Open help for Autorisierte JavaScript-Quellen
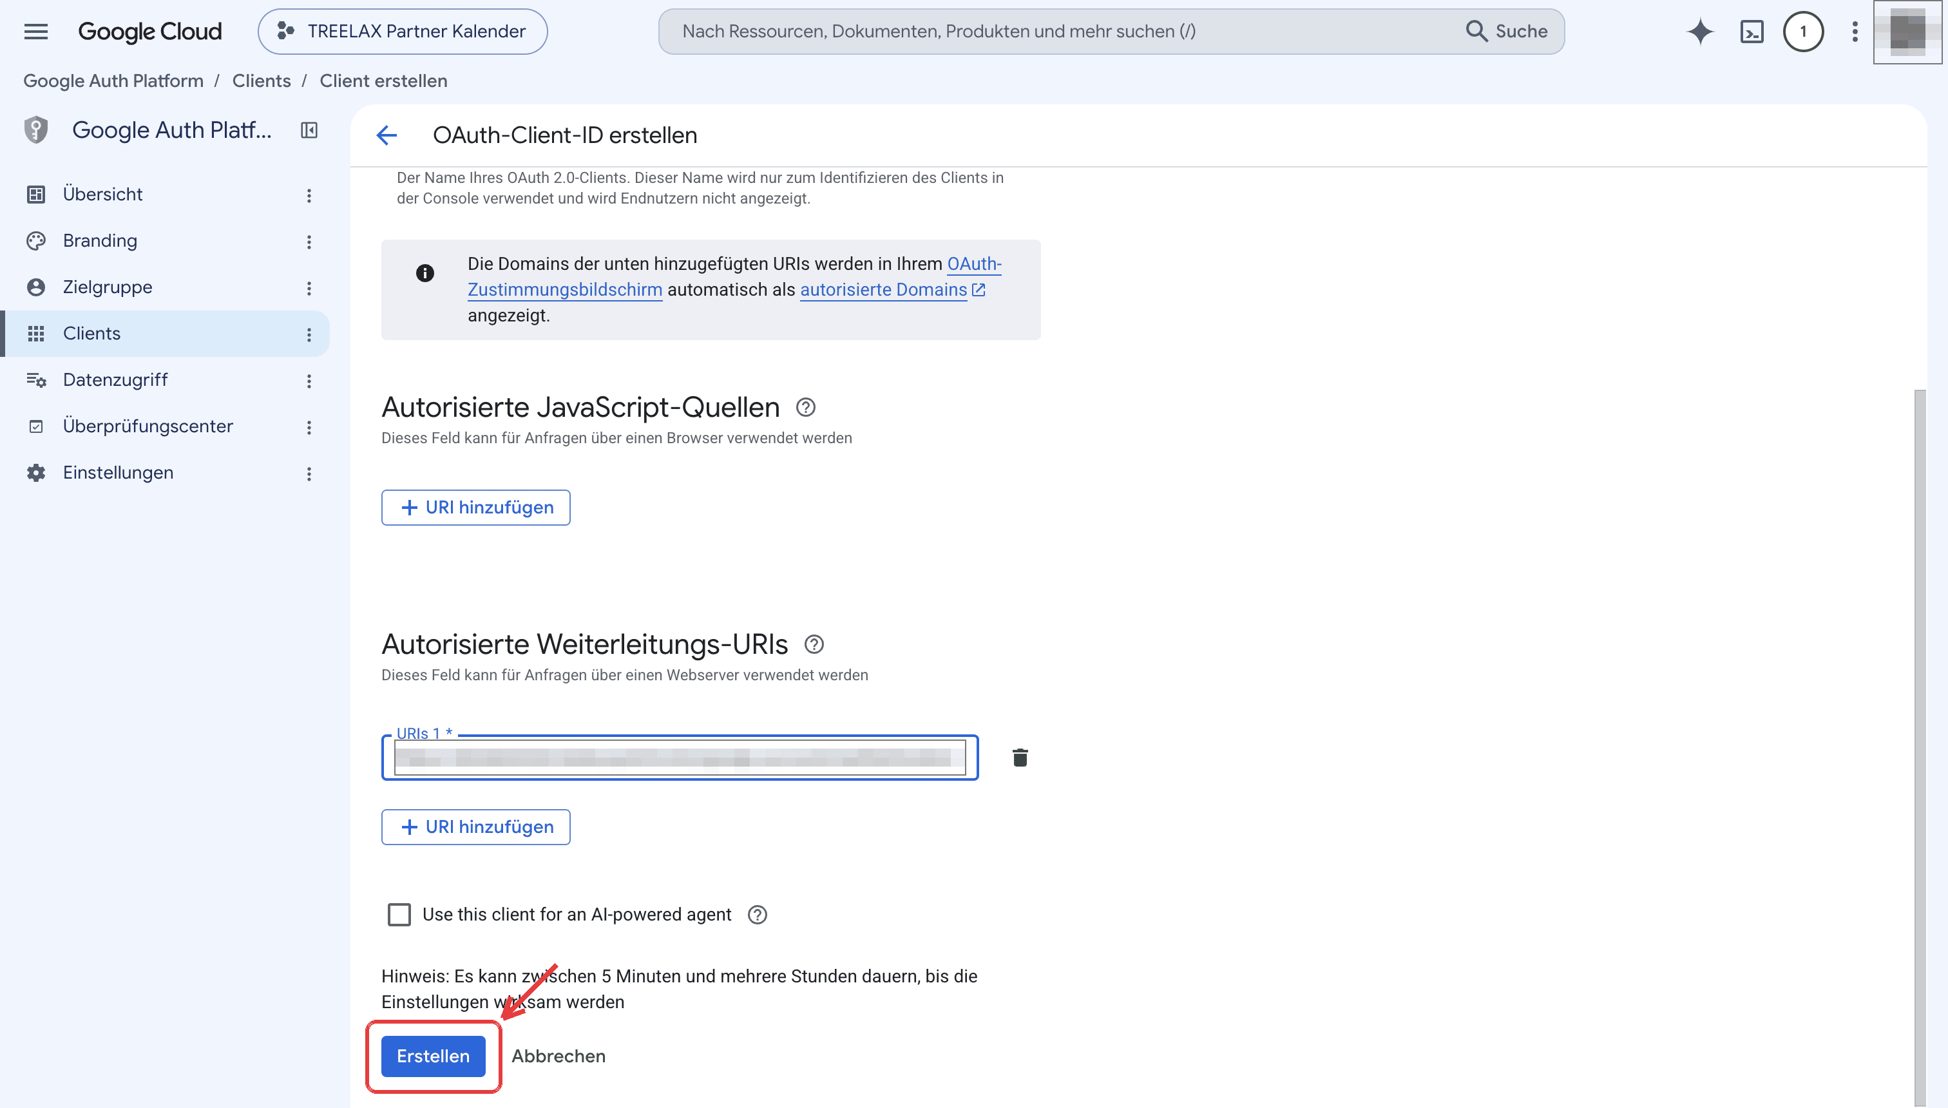1948x1108 pixels. click(805, 407)
